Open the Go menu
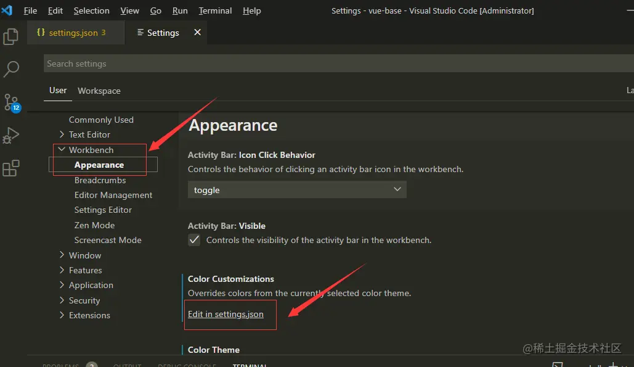Viewport: 634px width, 367px height. pos(156,10)
